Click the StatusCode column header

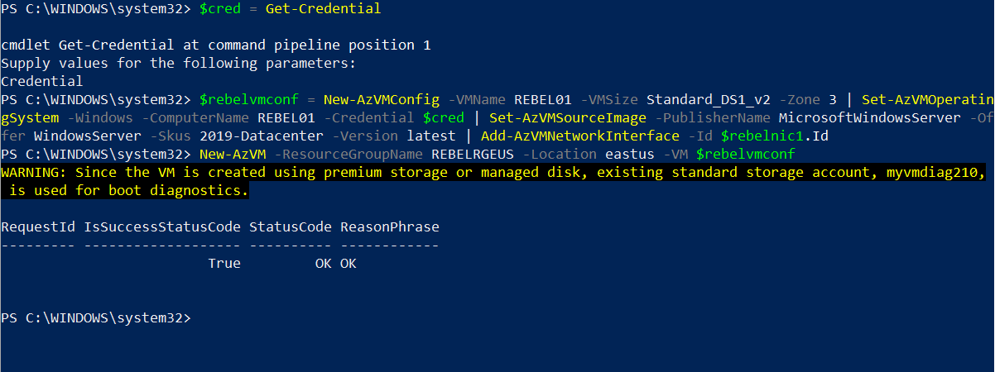[x=291, y=227]
